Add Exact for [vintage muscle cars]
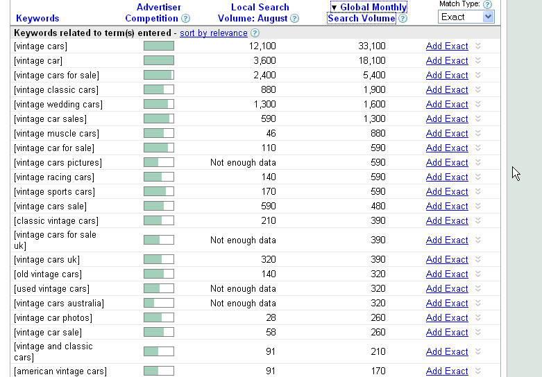Image resolution: width=542 pixels, height=377 pixels. 447,133
